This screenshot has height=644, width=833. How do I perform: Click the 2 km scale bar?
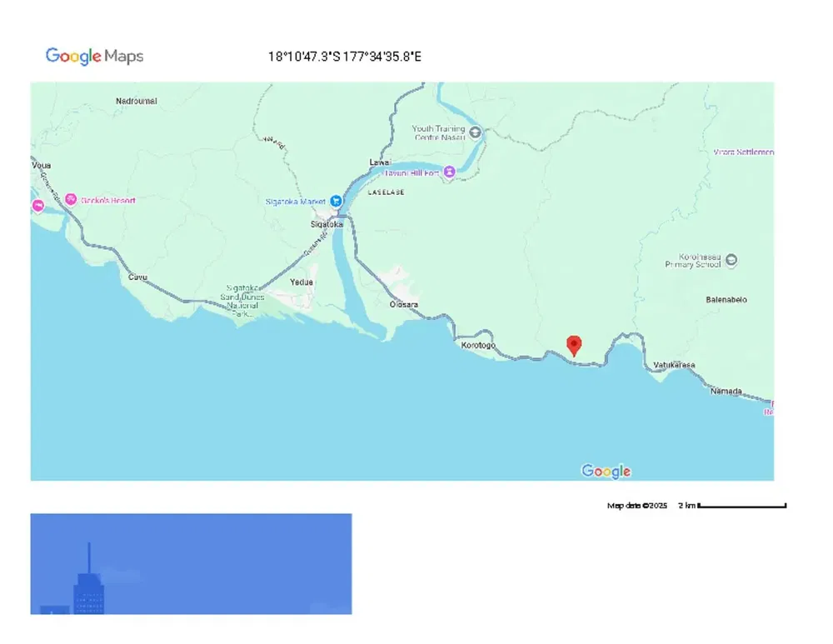tap(741, 506)
